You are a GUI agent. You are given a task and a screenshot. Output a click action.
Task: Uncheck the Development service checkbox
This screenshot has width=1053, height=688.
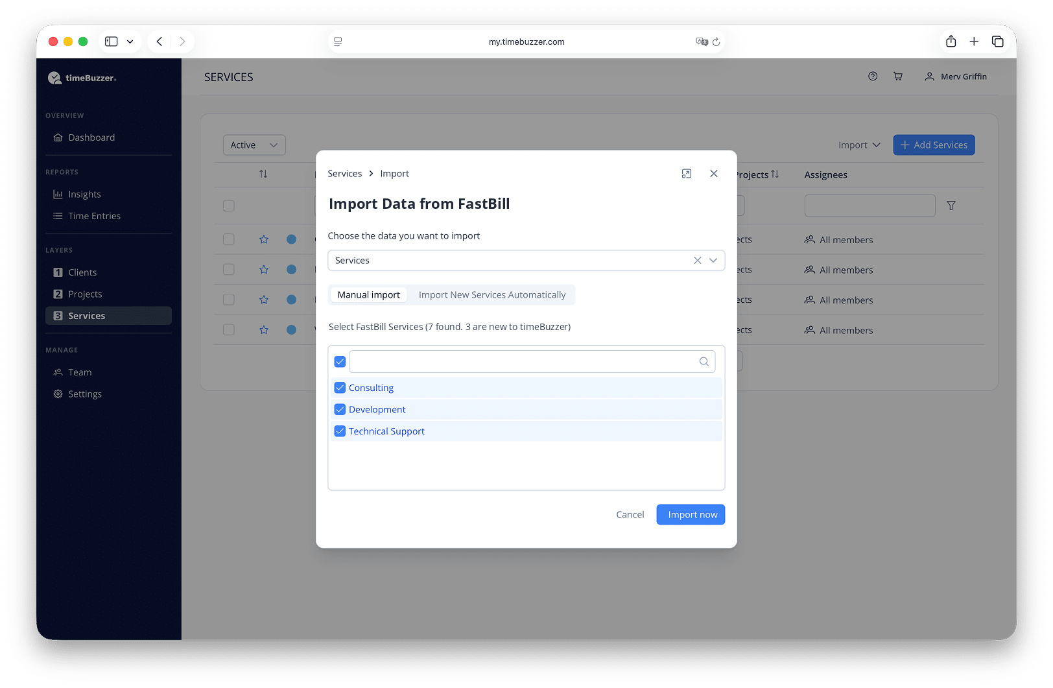(x=340, y=410)
